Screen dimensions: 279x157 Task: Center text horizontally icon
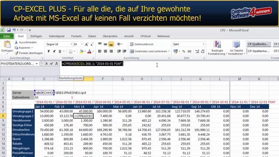click(x=105, y=51)
